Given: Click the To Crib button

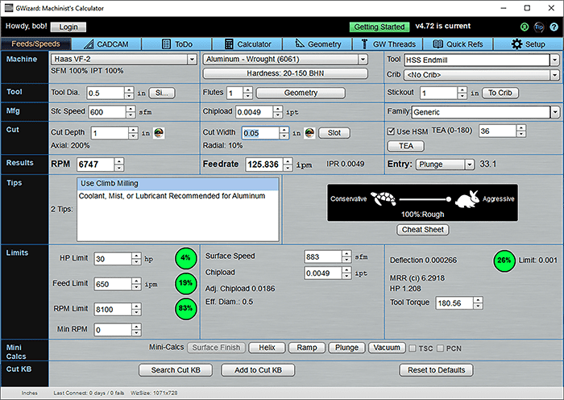Looking at the screenshot, I should tap(500, 93).
